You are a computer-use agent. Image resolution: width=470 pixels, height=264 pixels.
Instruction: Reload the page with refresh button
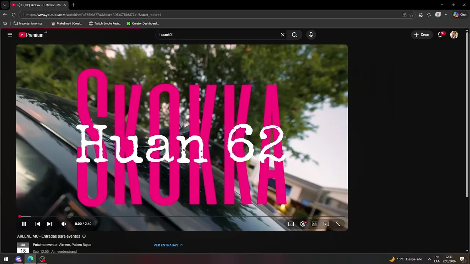tap(14, 15)
